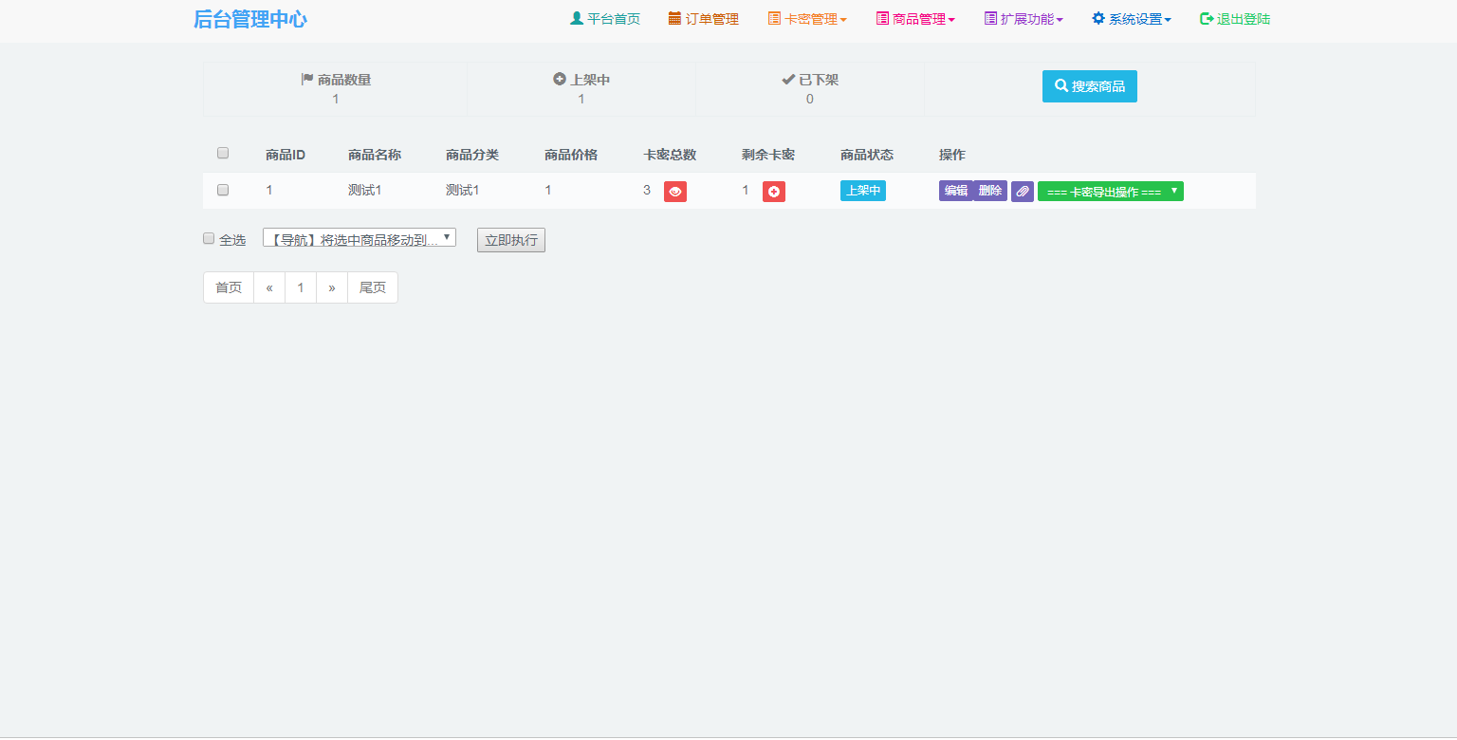Open the 卡密导出操作 dropdown

[1110, 191]
